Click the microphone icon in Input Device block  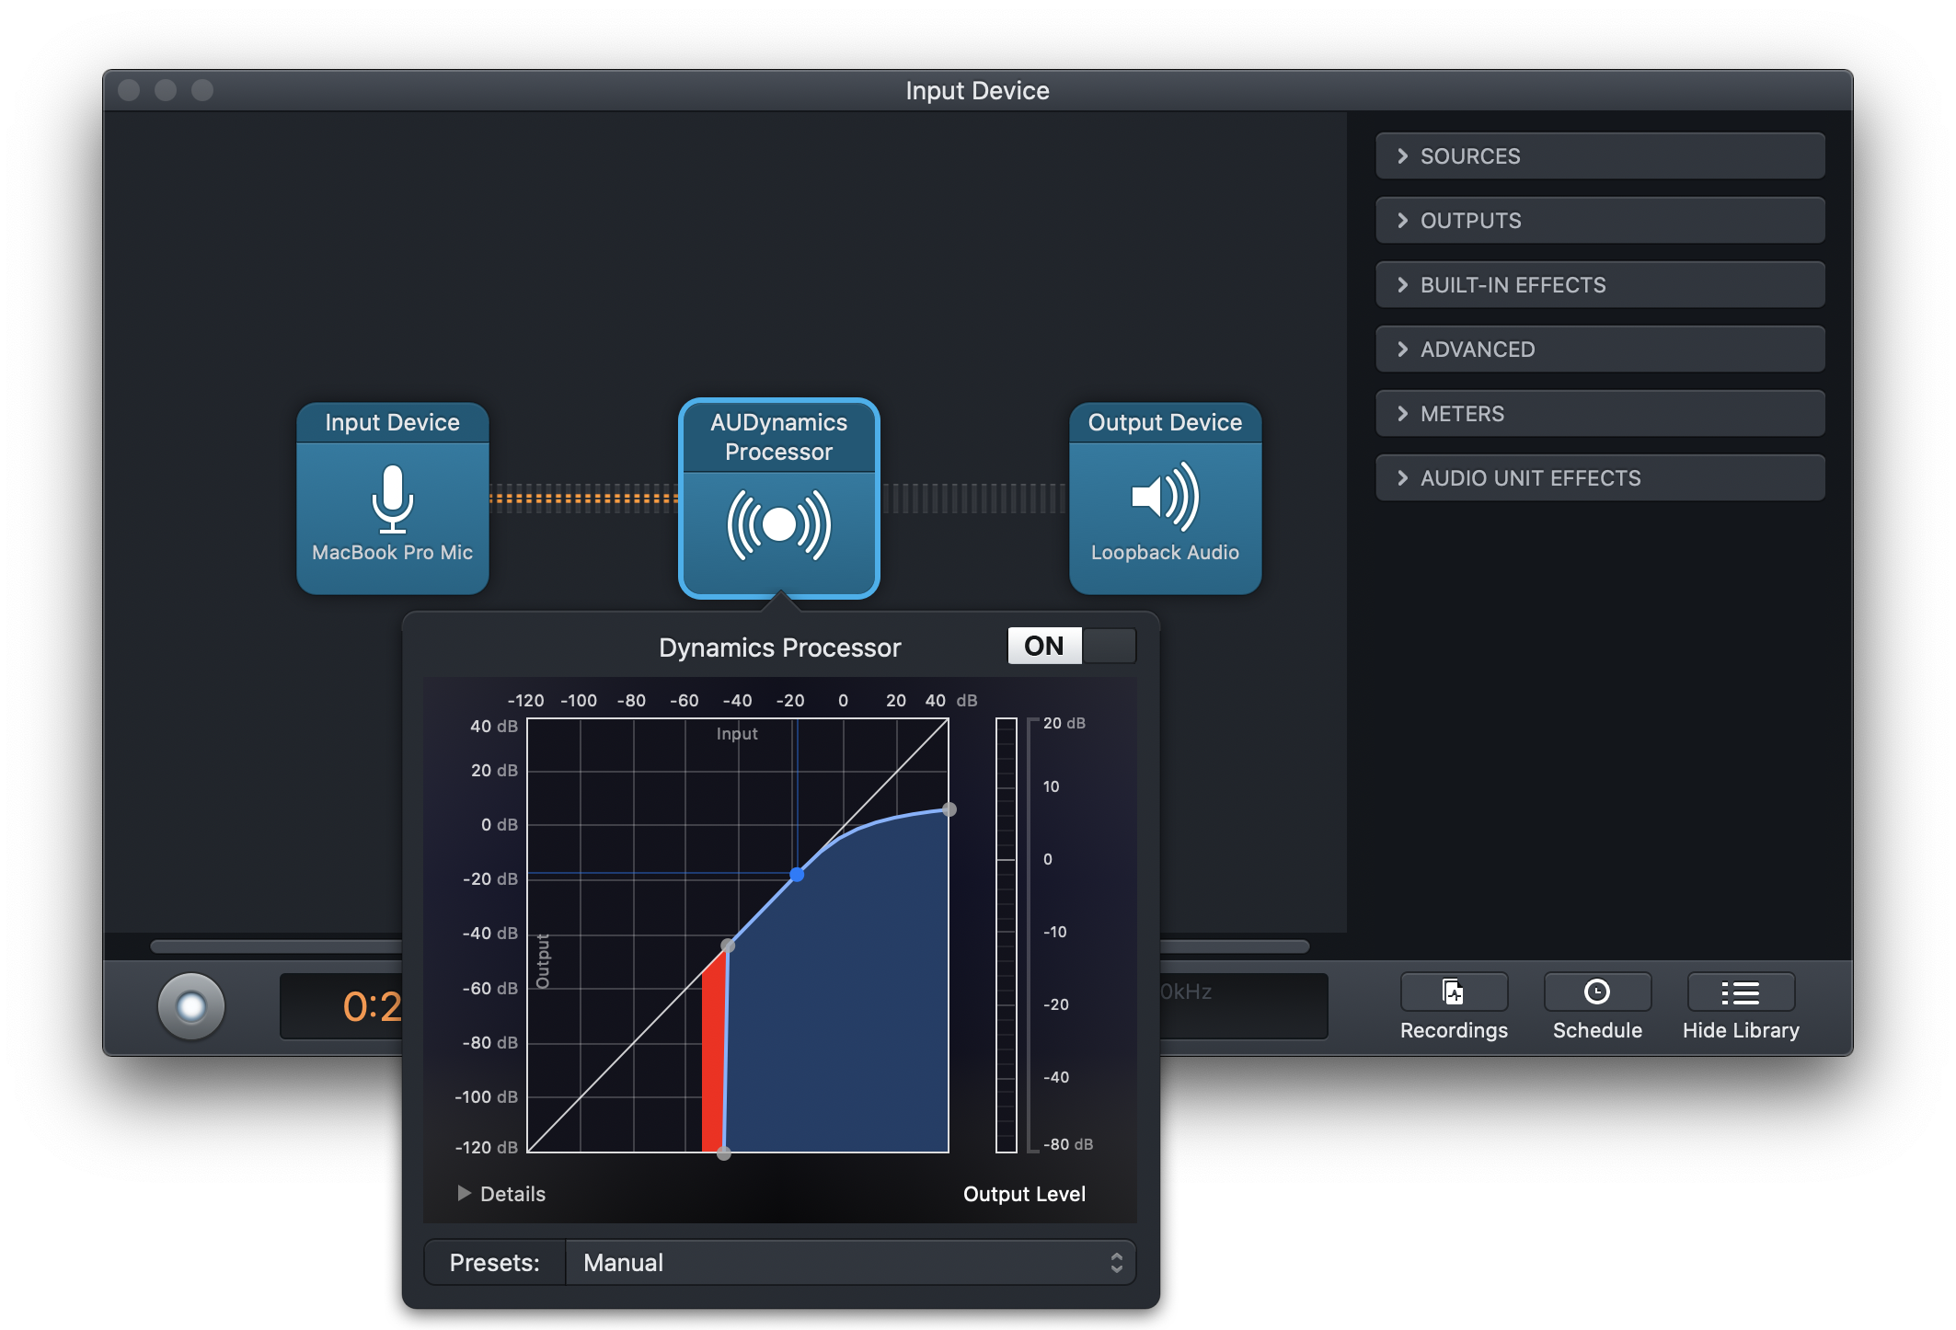coord(392,498)
